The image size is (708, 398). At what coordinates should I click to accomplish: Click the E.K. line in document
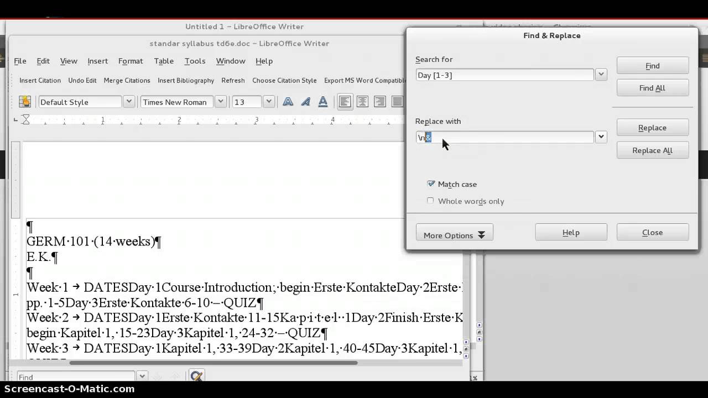pyautogui.click(x=42, y=257)
